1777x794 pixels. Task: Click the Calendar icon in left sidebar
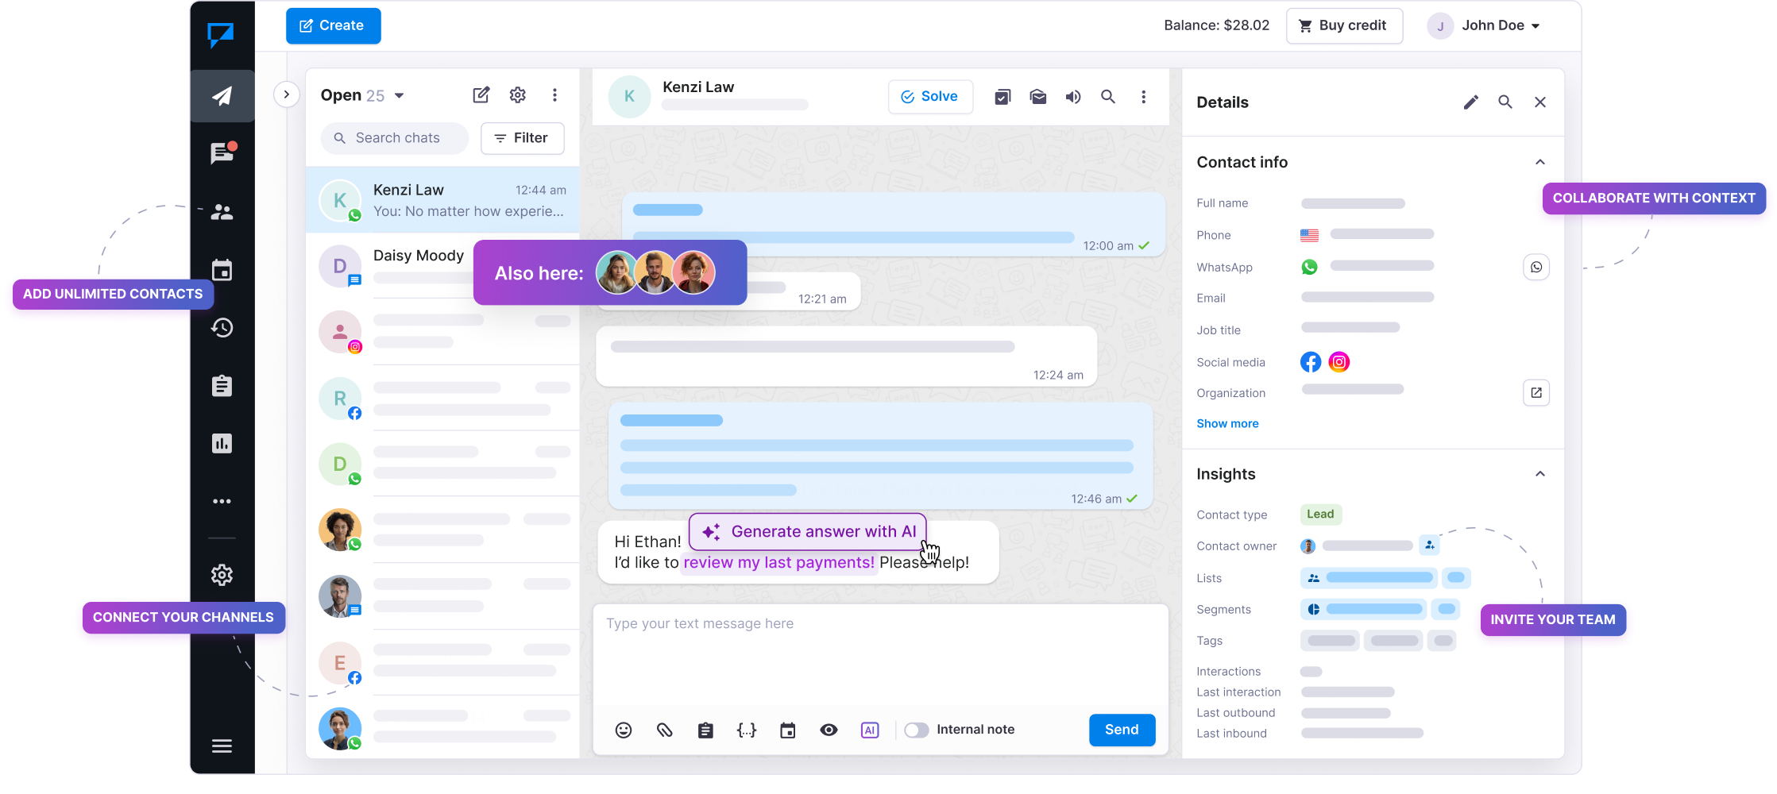pyautogui.click(x=222, y=270)
